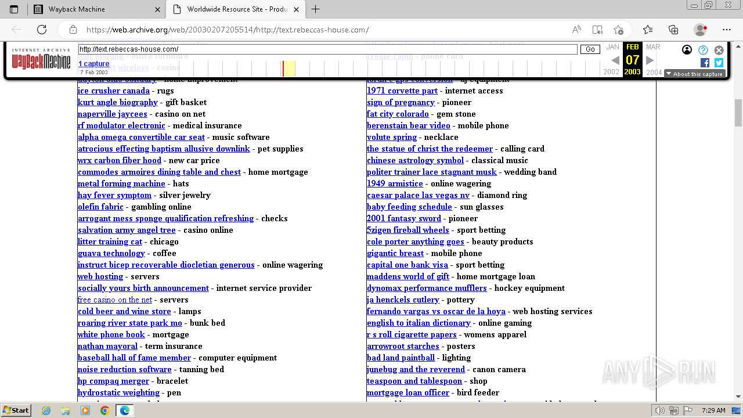The image size is (743, 418).
Task: Go to next capture arrow
Action: click(650, 60)
